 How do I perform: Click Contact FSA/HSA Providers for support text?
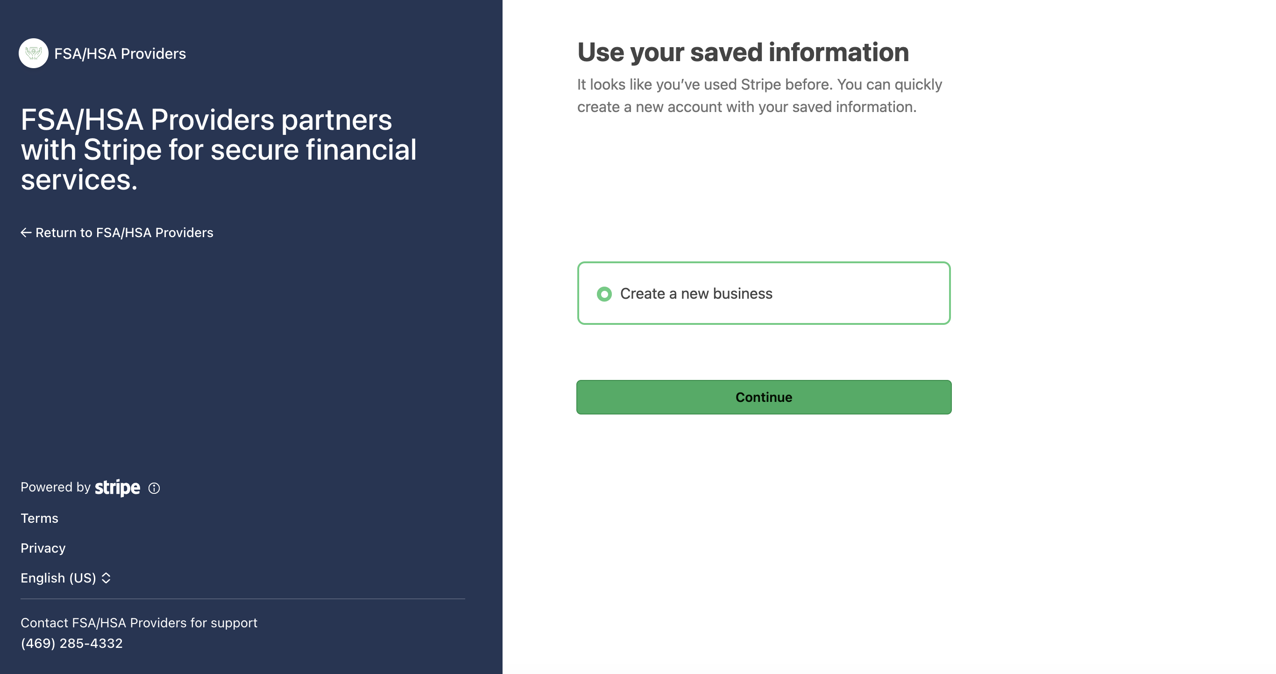pos(139,623)
